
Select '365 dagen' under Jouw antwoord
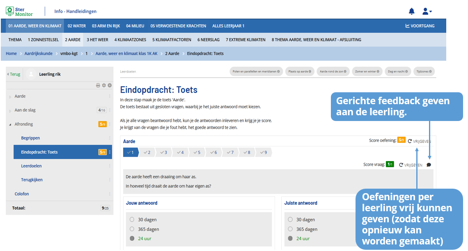coord(132,229)
